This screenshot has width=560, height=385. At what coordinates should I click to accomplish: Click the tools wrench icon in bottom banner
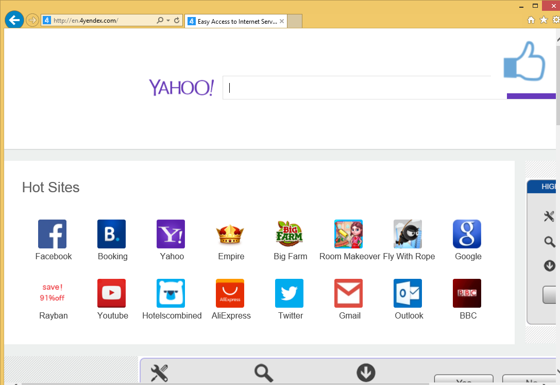pos(159,373)
